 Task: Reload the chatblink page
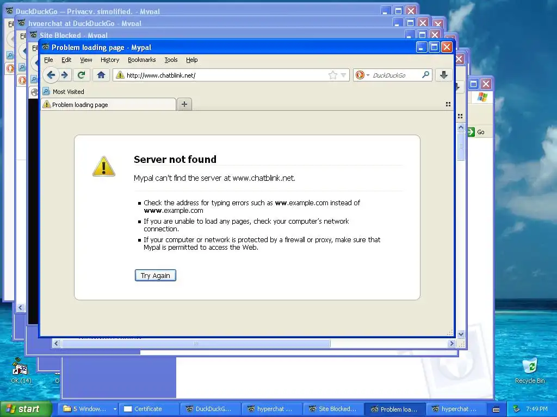pyautogui.click(x=82, y=75)
